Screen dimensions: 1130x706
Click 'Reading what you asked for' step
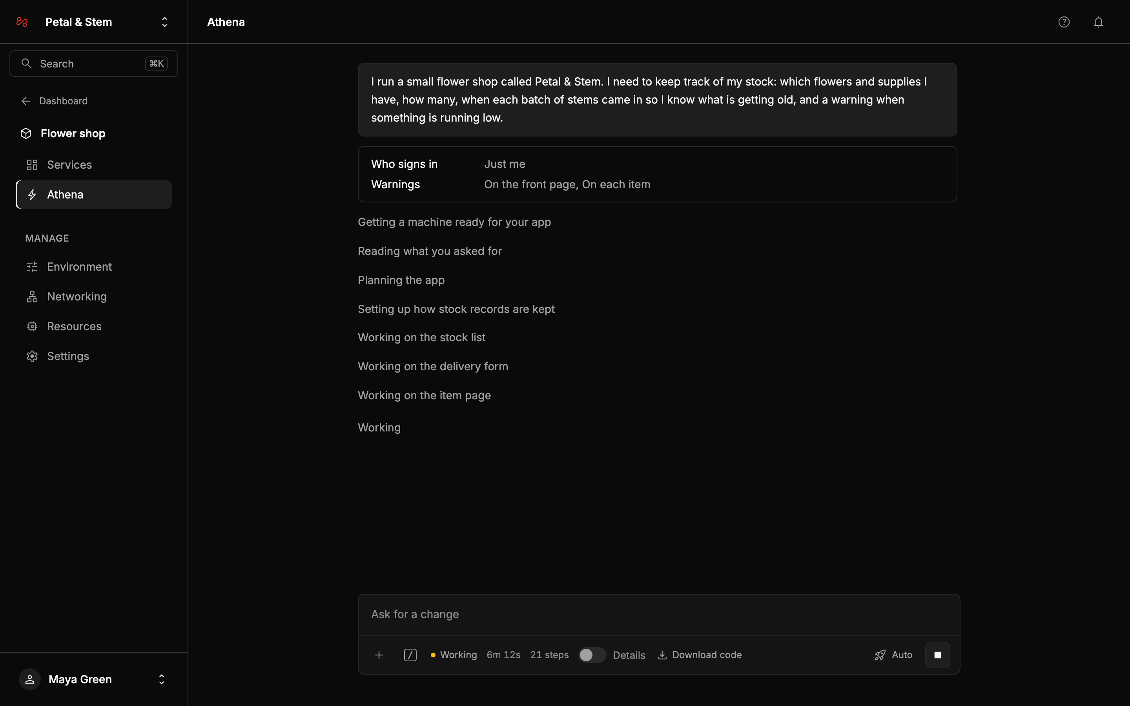(430, 251)
